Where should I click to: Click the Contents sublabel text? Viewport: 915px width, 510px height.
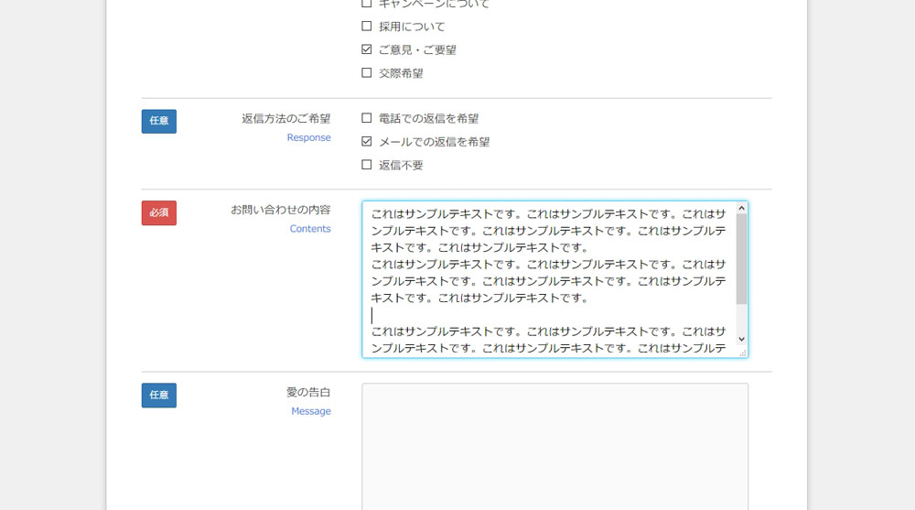pyautogui.click(x=310, y=229)
